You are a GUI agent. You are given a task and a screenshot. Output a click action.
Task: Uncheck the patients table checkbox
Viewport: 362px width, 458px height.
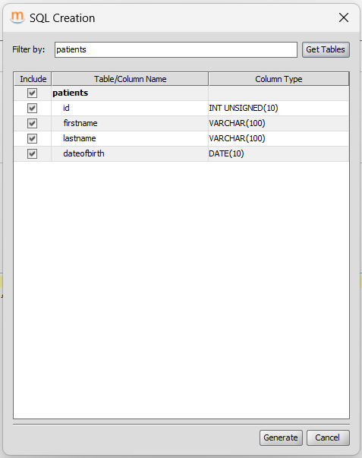32,93
